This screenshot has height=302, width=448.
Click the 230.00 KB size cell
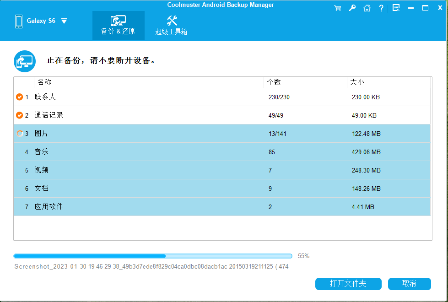coord(366,97)
